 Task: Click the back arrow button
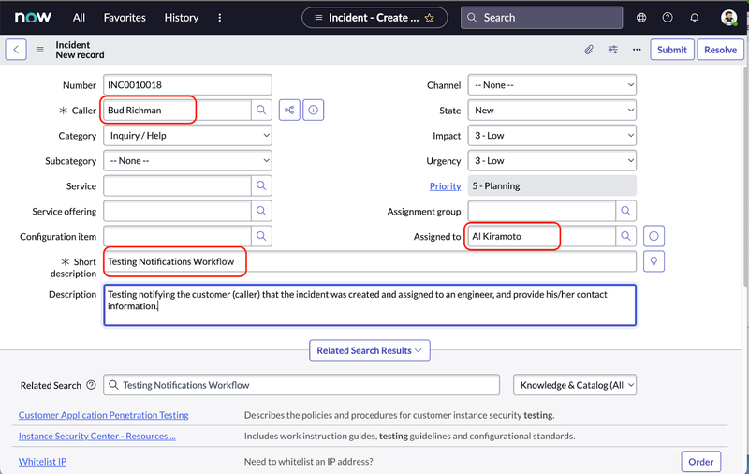pos(16,50)
